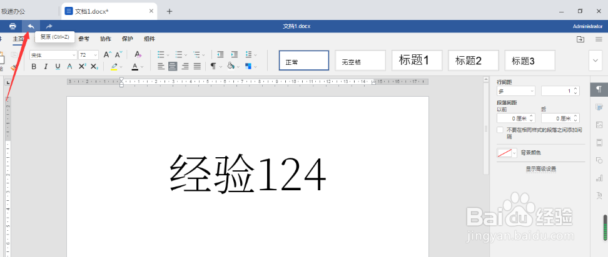Click the print icon in title bar
608x257 pixels.
tap(13, 26)
